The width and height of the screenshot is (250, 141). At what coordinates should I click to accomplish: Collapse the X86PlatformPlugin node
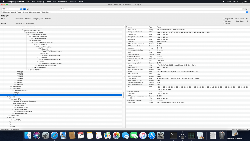click(12, 103)
